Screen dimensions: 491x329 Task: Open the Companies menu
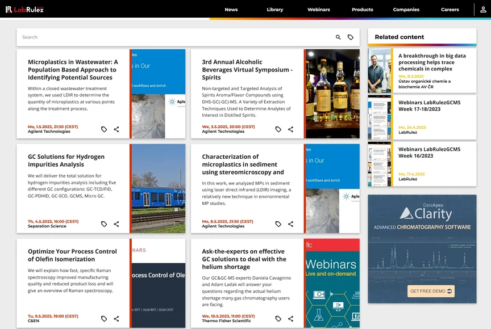point(406,10)
